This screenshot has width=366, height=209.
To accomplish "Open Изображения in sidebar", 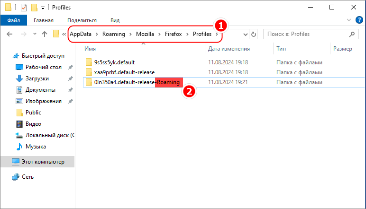I will coord(44,101).
